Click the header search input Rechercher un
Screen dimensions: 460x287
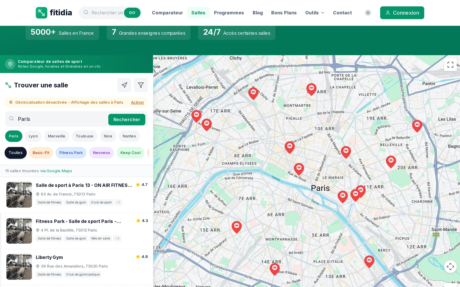(x=107, y=13)
